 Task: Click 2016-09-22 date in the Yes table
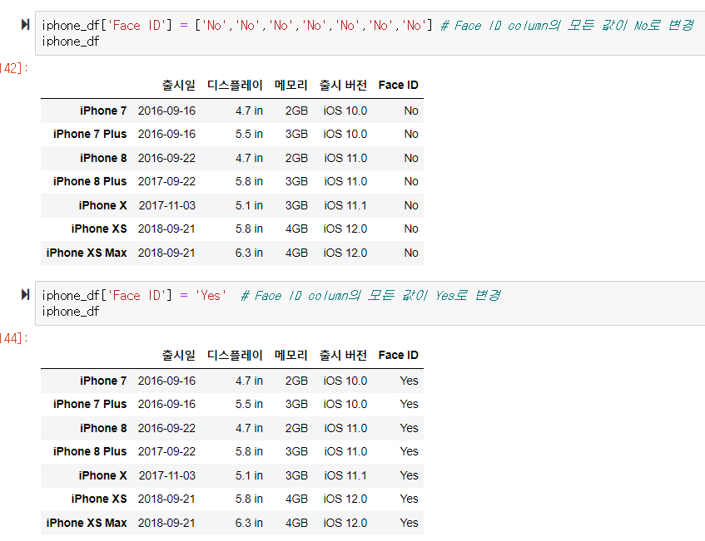tap(166, 428)
